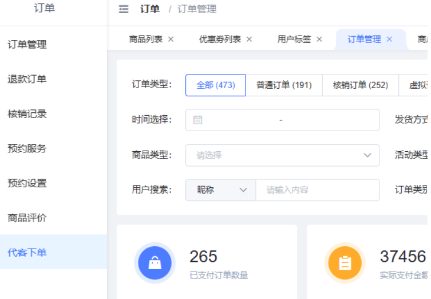Select 普通订单 (191) order type
This screenshot has width=431, height=299.
coord(284,85)
